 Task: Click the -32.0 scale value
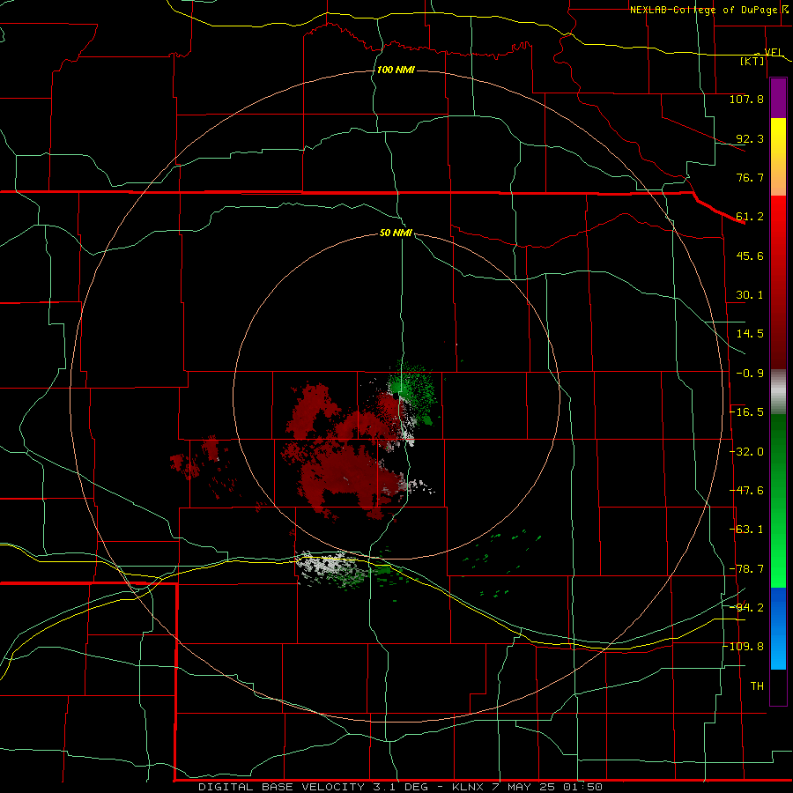click(x=747, y=452)
